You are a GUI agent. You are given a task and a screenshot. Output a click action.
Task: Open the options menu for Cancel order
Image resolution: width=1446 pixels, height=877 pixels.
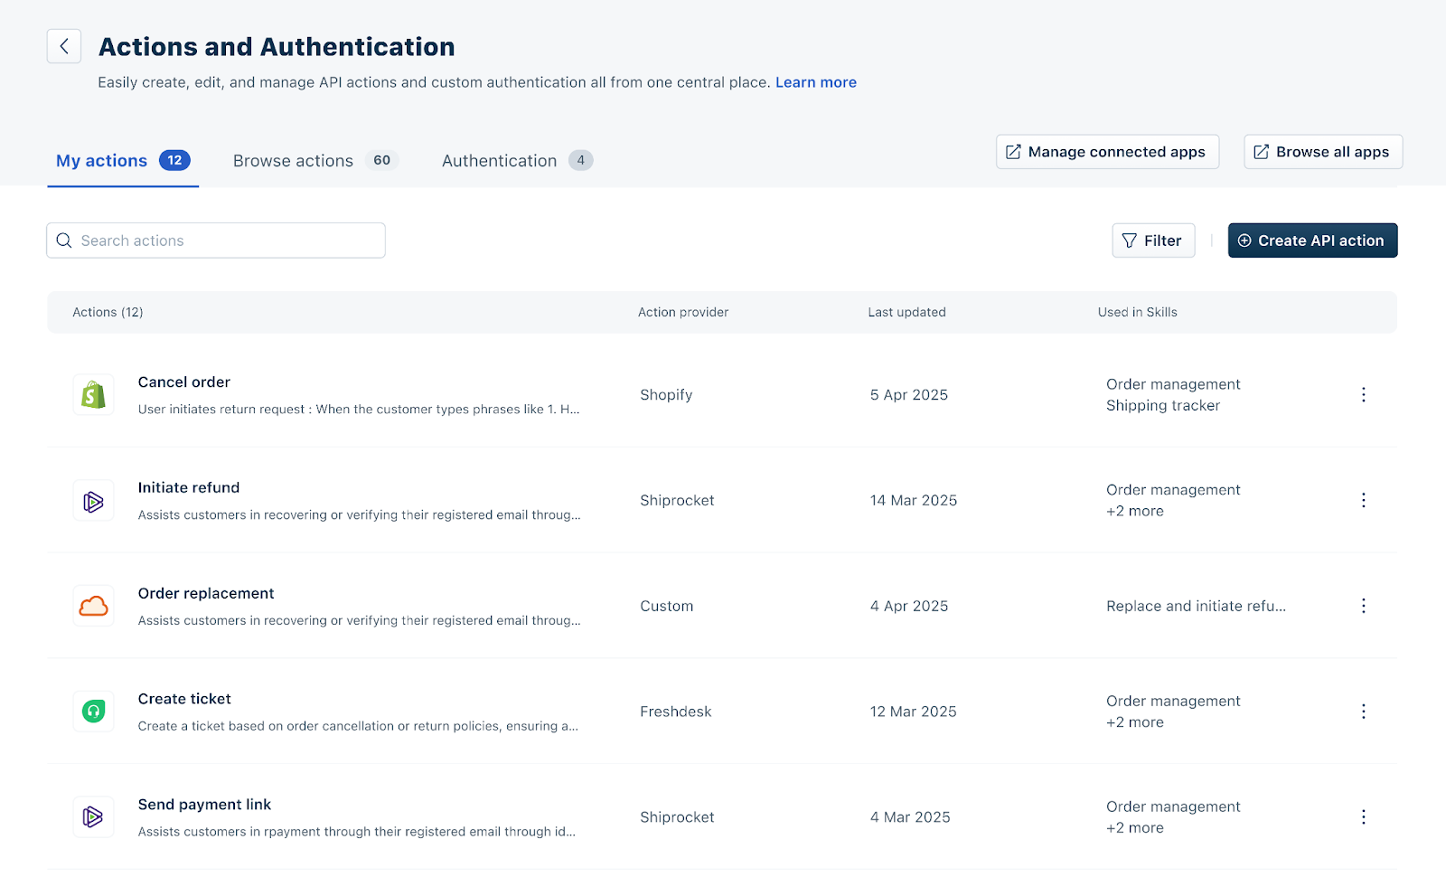point(1363,395)
